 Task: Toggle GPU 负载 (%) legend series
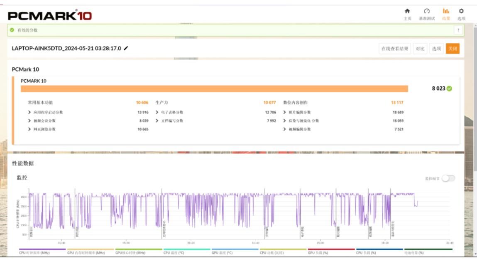click(331, 252)
